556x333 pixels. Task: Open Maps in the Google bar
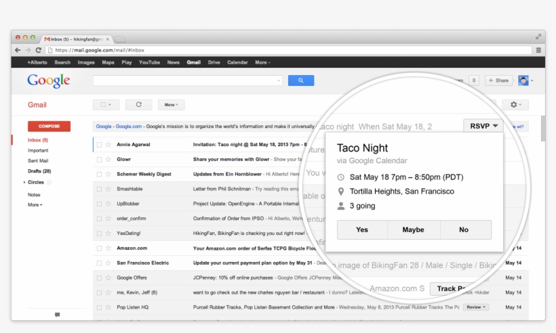[108, 62]
